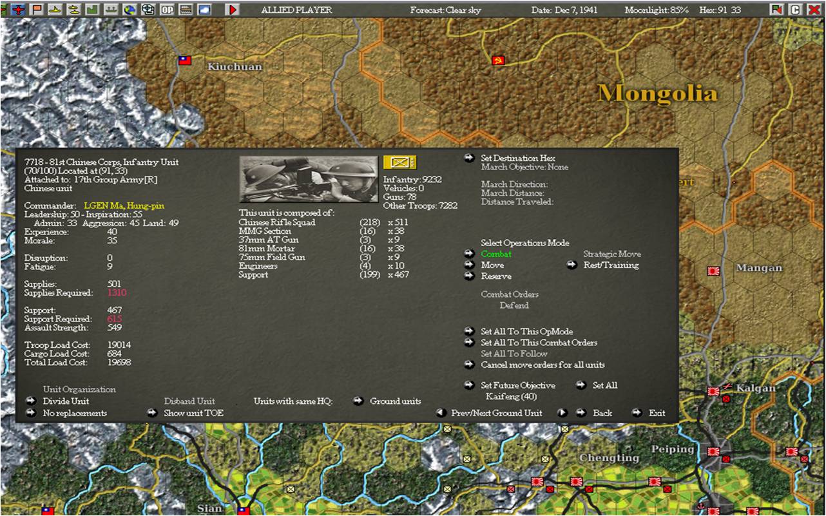
Task: Click the soldiers photo thumbnail
Action: pyautogui.click(x=309, y=179)
